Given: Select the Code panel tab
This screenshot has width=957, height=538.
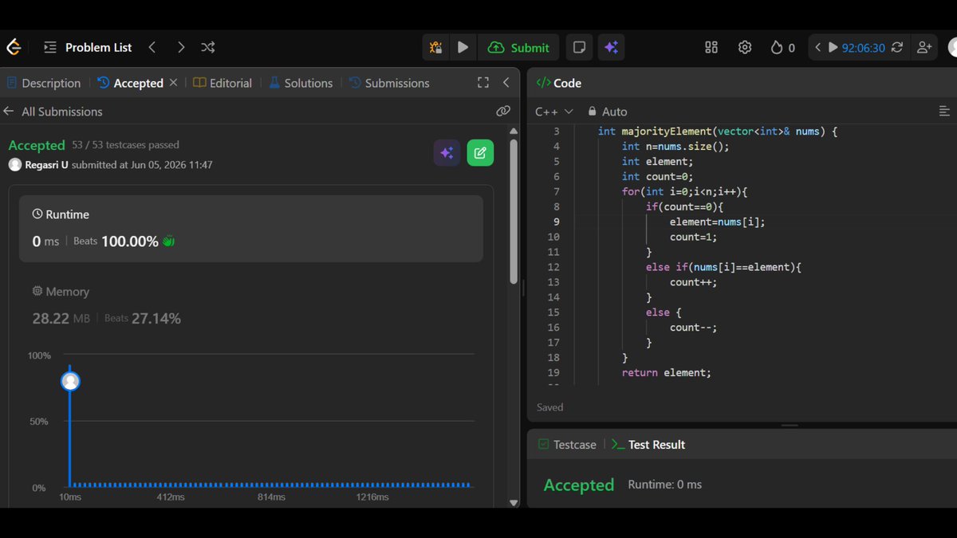Looking at the screenshot, I should point(559,83).
